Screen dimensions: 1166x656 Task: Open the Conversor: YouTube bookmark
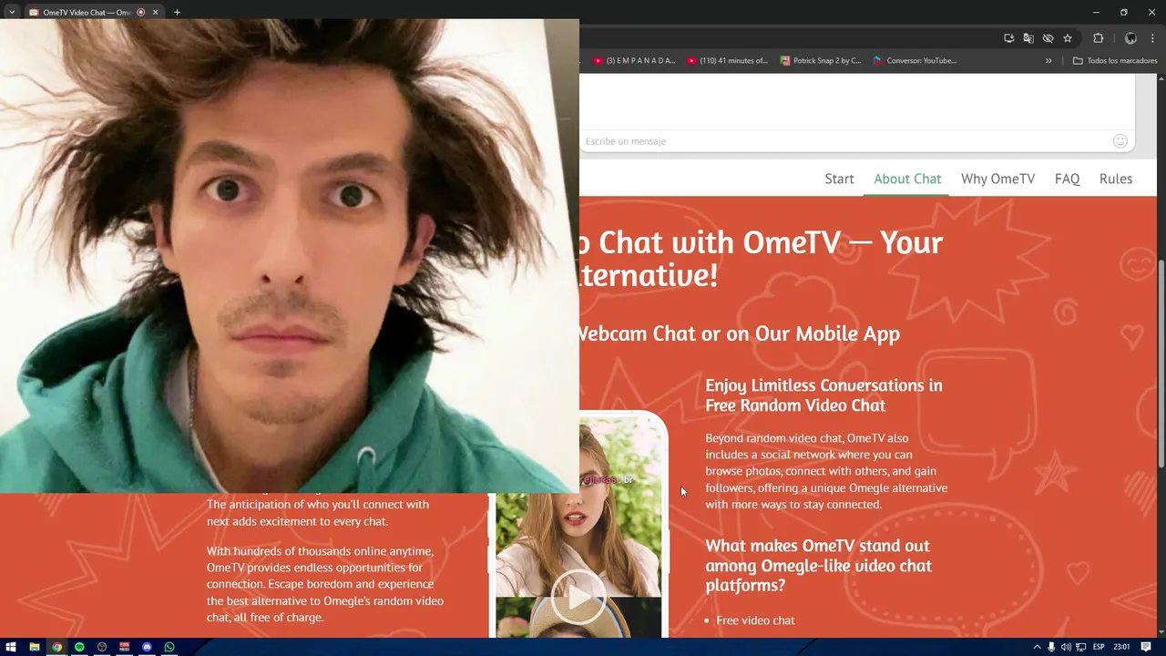pyautogui.click(x=915, y=61)
